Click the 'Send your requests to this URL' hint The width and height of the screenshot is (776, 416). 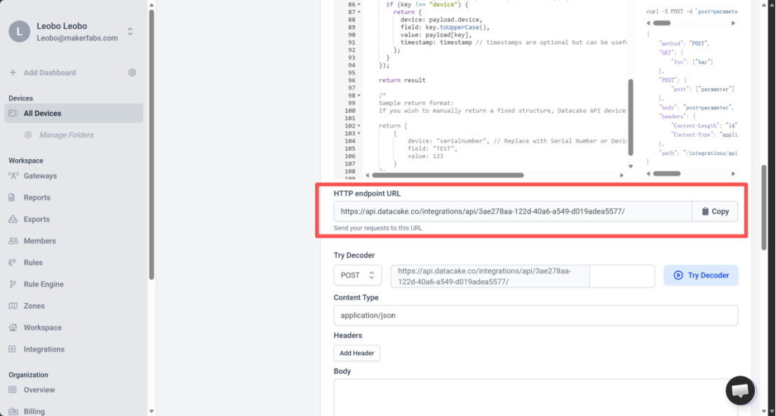pyautogui.click(x=377, y=228)
